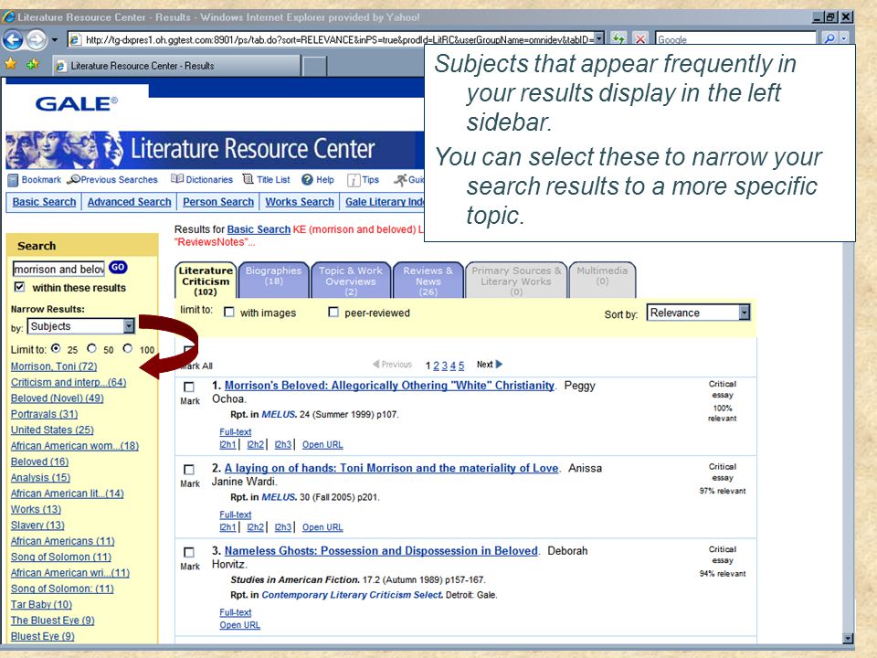877x658 pixels.
Task: Narrow results by Morrison, Toni (72)
Action: (54, 366)
